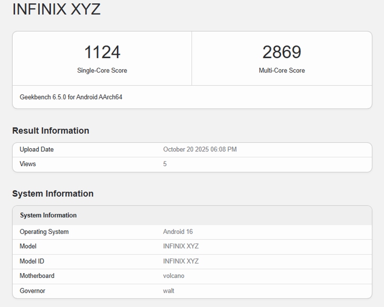Image resolution: width=384 pixels, height=307 pixels.
Task: Click the Result Information heading
Action: [x=51, y=131]
